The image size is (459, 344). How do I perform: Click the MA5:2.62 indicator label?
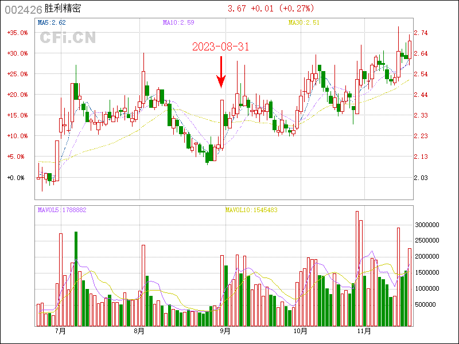click(x=52, y=22)
